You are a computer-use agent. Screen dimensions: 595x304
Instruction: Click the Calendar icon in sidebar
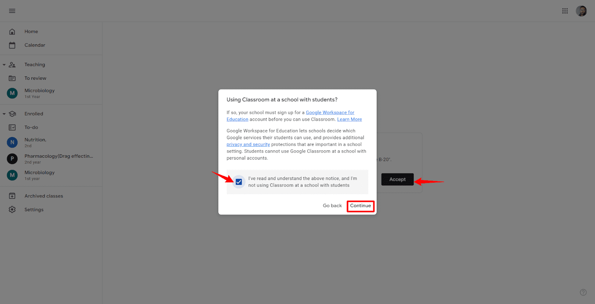point(12,45)
